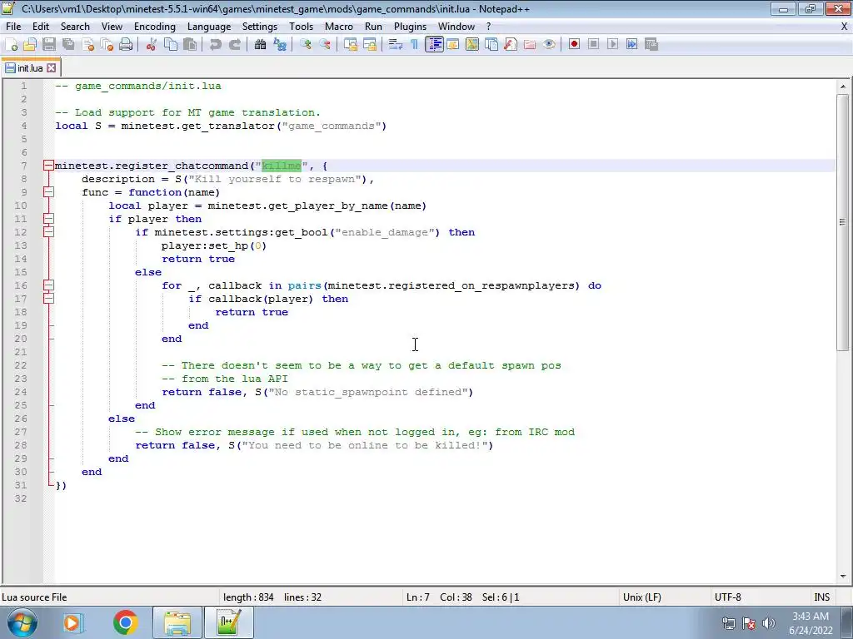The width and height of the screenshot is (853, 639).
Task: Open the Language menu
Action: click(209, 26)
